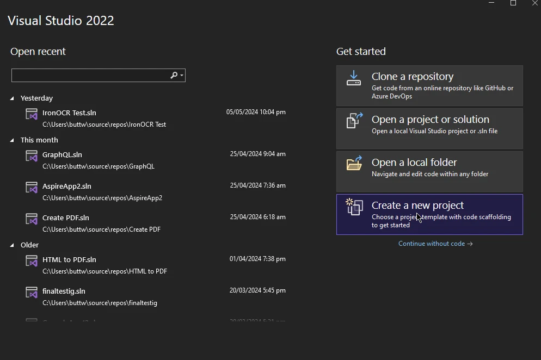Collapse the This month group
Image resolution: width=541 pixels, height=360 pixels.
(13, 140)
